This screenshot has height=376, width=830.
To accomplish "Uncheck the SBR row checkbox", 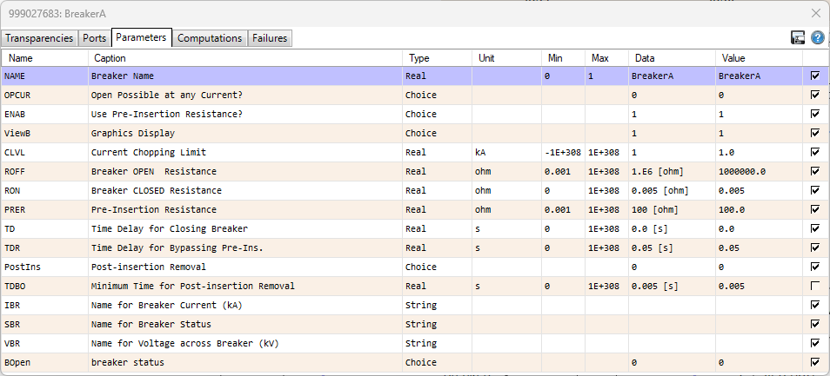I will tap(815, 324).
